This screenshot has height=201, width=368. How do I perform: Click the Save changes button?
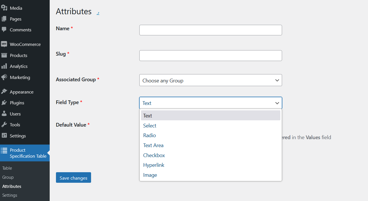click(73, 177)
